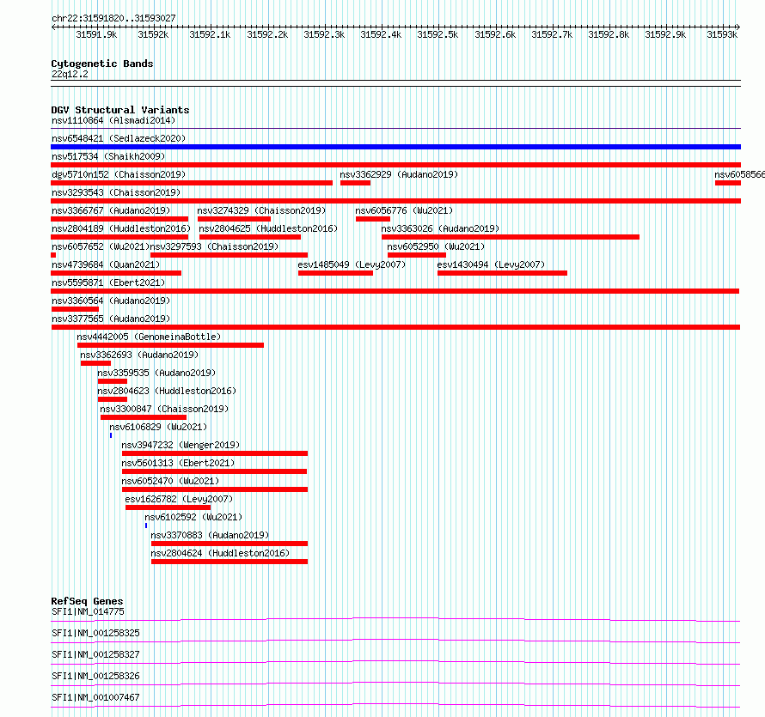Select nsv6052470 (Wu2021) label
765x717 pixels.
pos(170,481)
